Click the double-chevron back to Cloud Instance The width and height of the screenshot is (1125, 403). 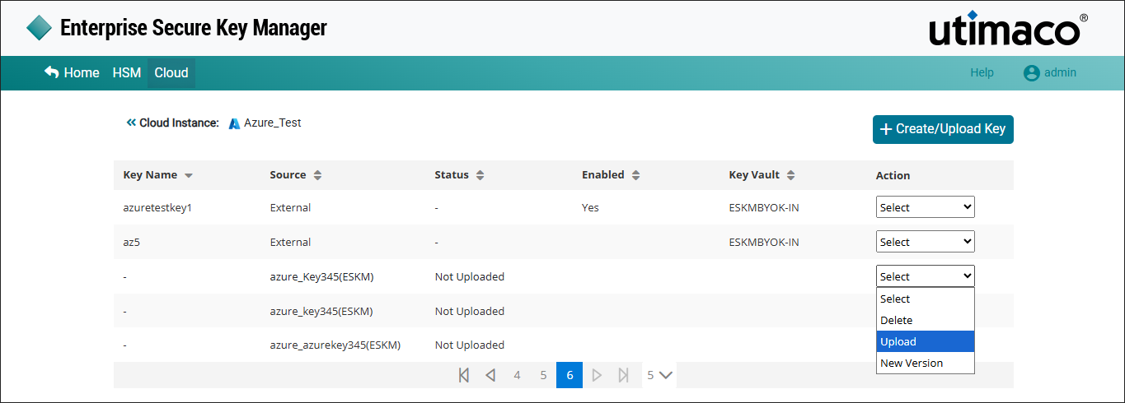(130, 123)
